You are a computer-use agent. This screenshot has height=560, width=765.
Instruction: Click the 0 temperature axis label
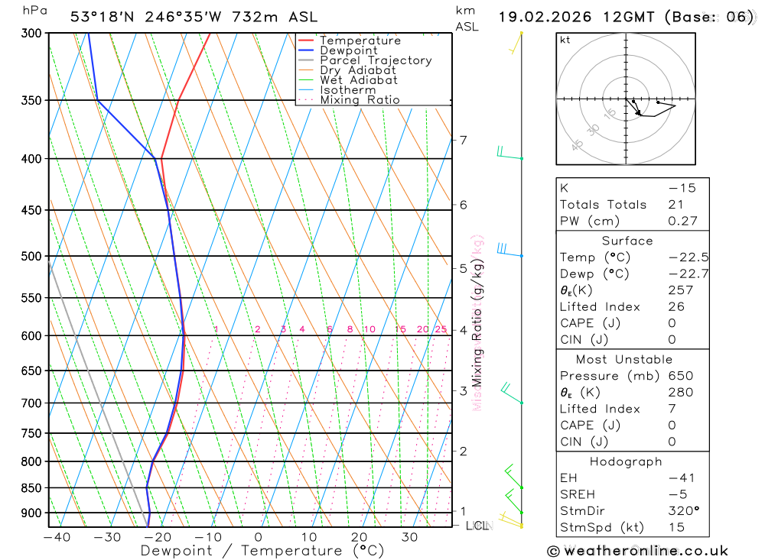pos(258,538)
